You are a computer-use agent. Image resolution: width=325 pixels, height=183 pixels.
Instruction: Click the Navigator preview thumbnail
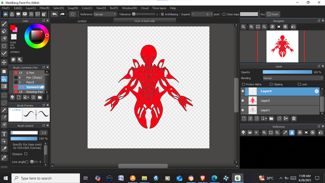coord(282,46)
